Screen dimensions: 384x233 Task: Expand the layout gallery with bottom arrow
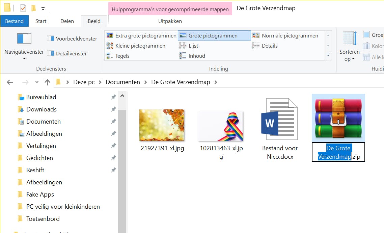click(328, 55)
